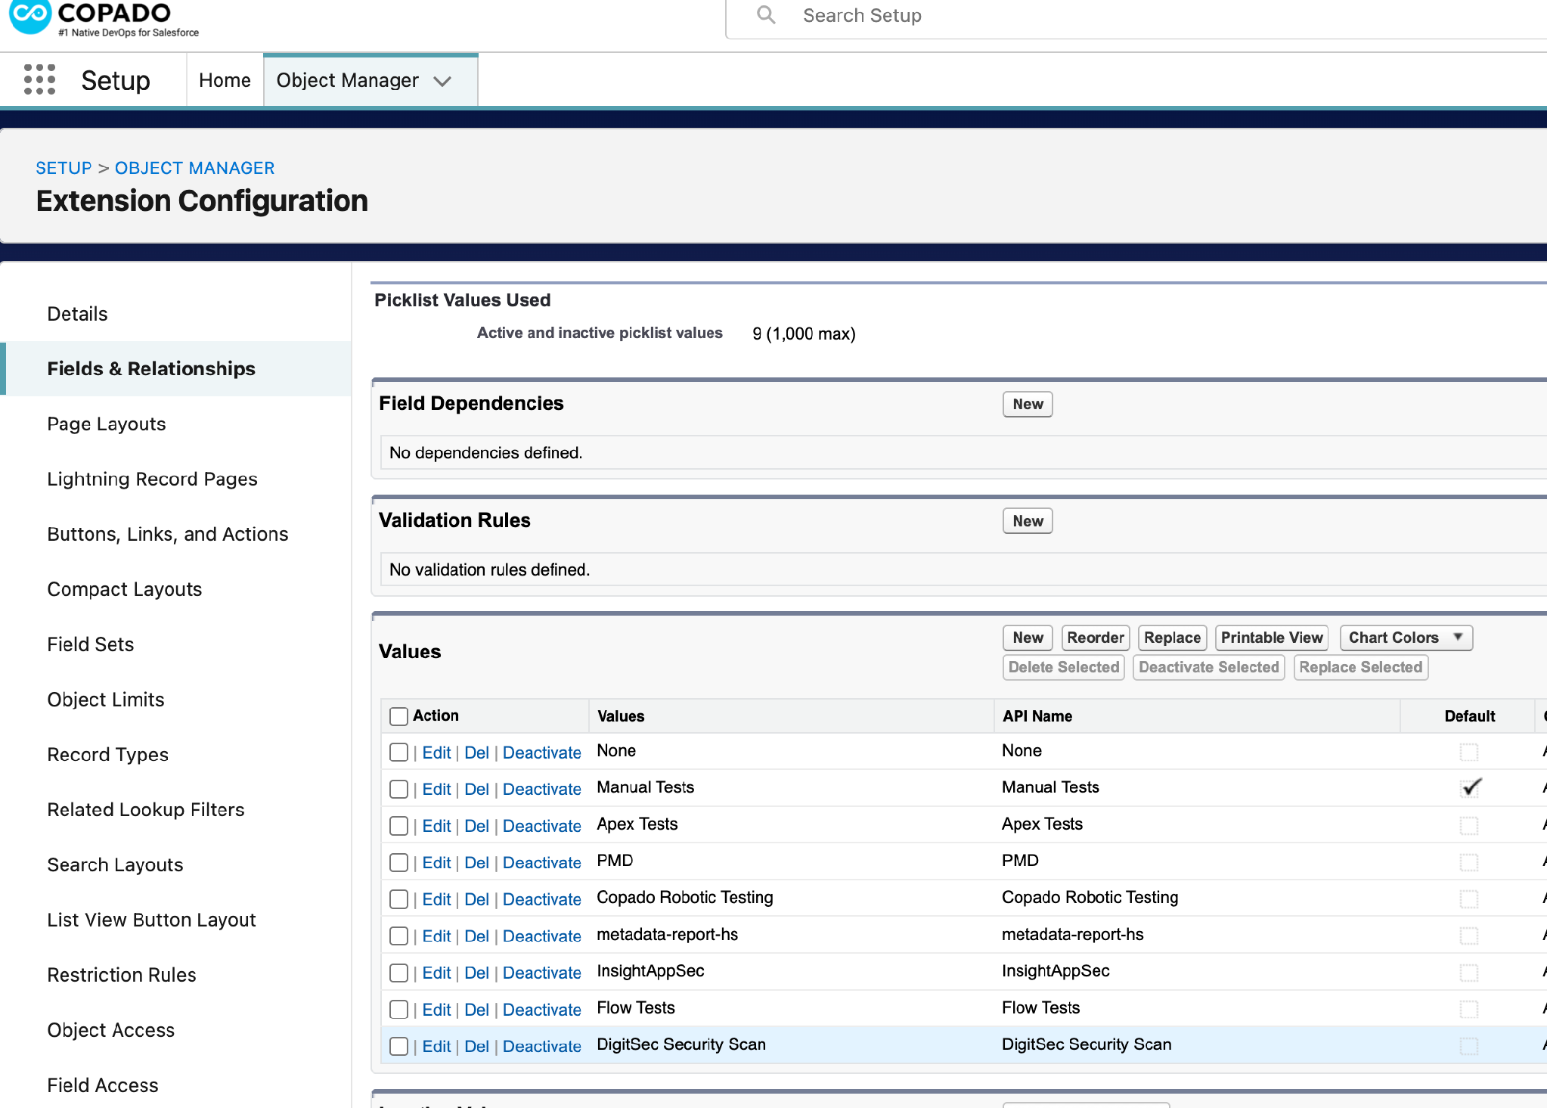Click New in Validation Rules
This screenshot has height=1108, width=1547.
pos(1028,521)
